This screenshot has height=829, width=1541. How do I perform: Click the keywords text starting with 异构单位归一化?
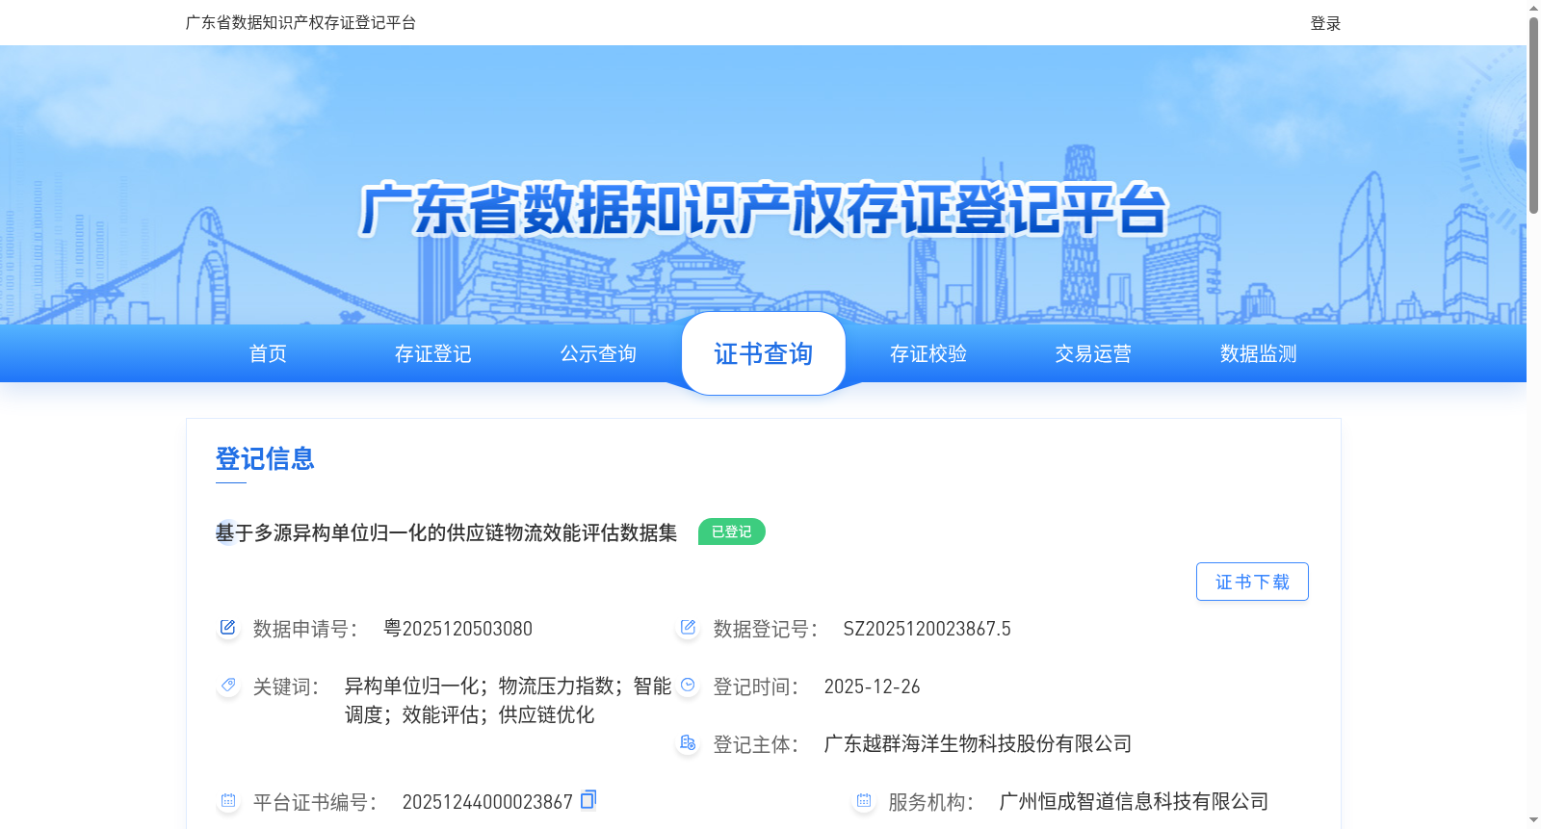[509, 700]
